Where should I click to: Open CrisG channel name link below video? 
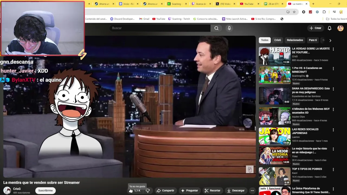[x=17, y=189]
